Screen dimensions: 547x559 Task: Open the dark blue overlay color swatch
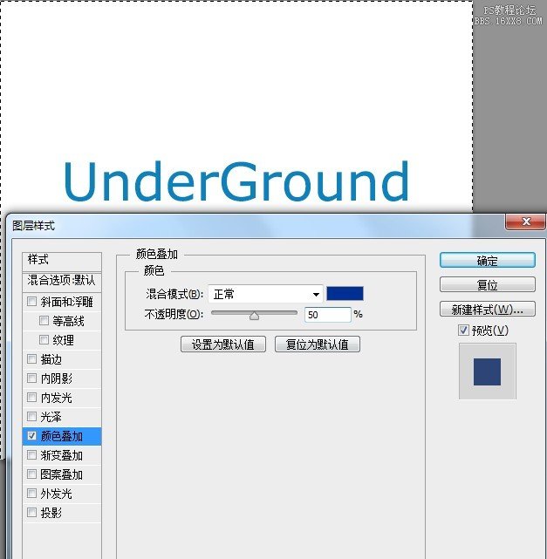345,294
